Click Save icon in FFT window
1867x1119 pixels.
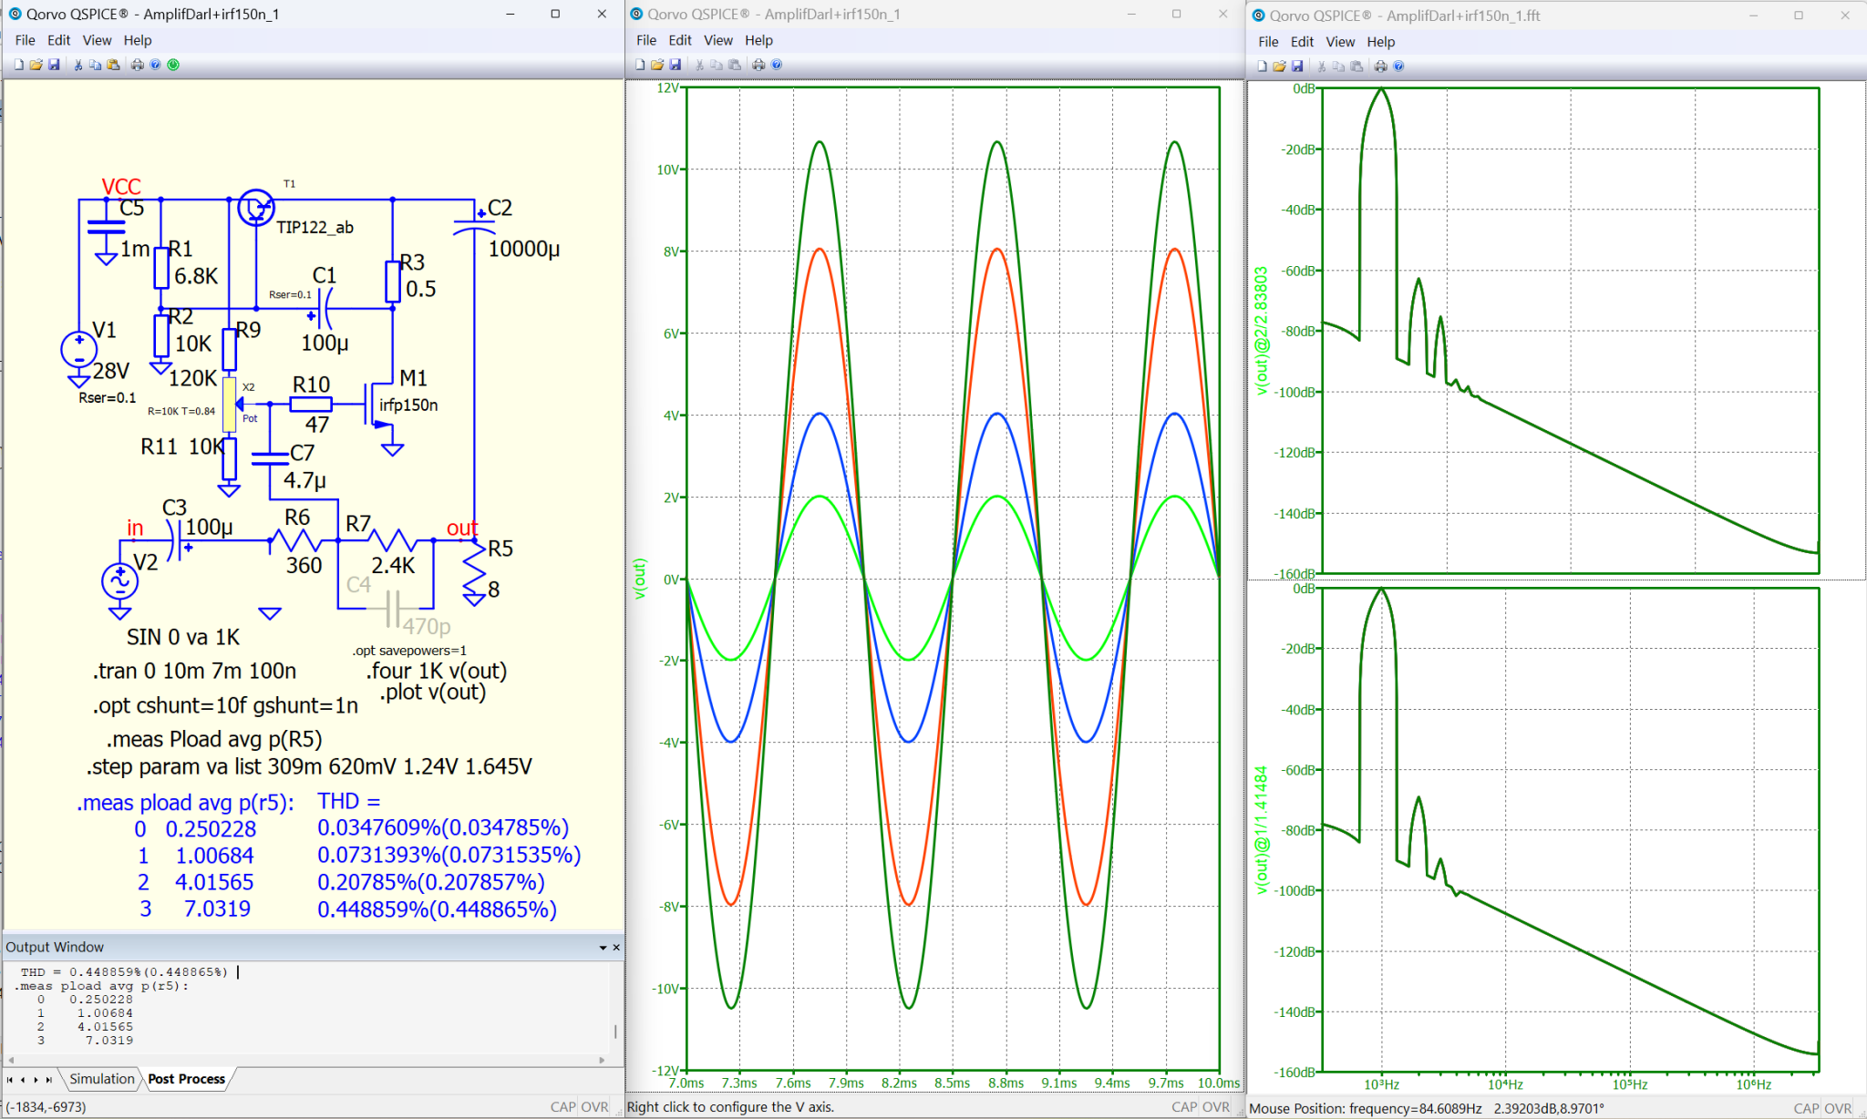click(1297, 67)
